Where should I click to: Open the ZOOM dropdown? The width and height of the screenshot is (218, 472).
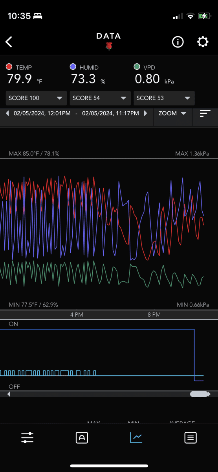(172, 113)
